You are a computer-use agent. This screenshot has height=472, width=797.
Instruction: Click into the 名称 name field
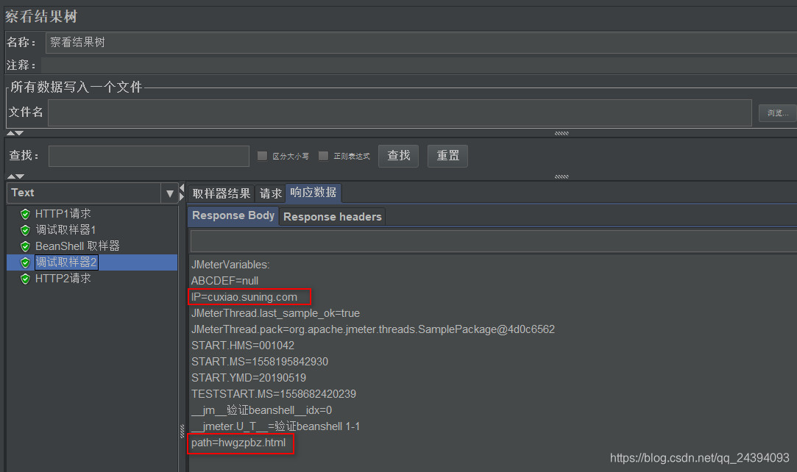[421, 43]
